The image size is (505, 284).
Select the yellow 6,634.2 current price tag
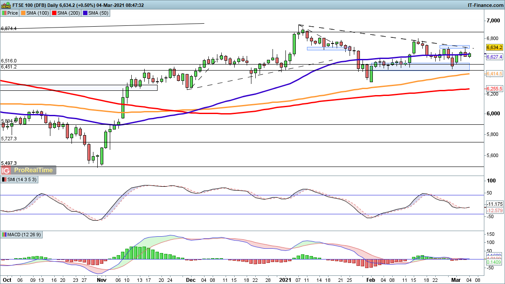coord(494,47)
